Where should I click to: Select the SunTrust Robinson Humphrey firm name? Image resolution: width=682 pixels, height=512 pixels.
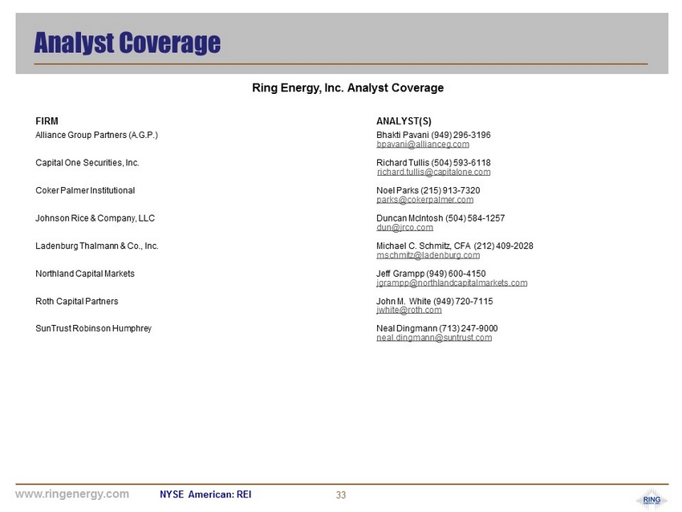click(x=93, y=328)
